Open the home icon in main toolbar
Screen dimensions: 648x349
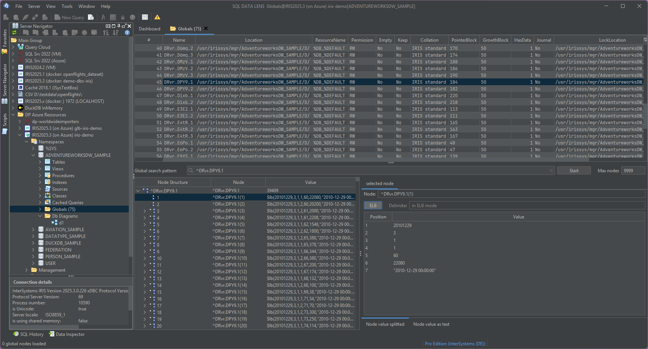(123, 17)
